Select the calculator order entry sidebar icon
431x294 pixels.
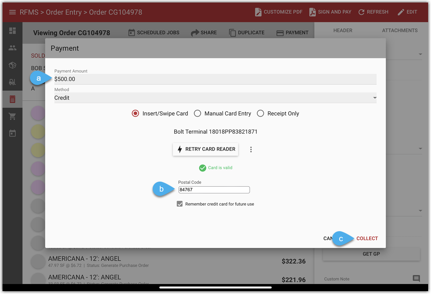click(12, 99)
